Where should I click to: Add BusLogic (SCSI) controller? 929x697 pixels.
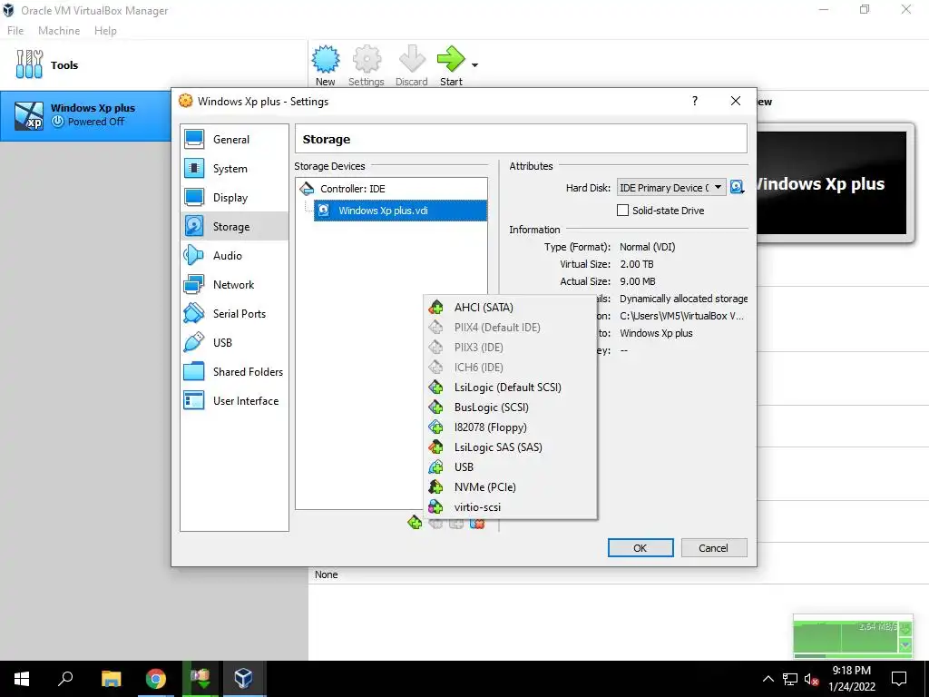tap(510, 407)
